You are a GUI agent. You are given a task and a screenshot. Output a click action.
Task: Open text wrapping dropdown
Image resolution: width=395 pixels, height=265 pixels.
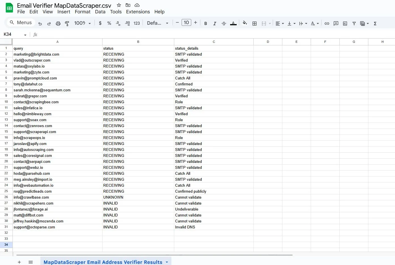303,24
